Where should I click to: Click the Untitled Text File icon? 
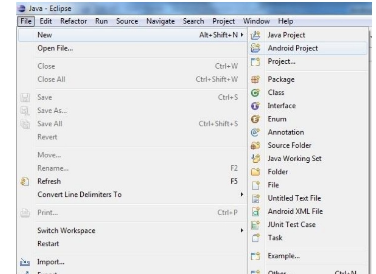(255, 198)
